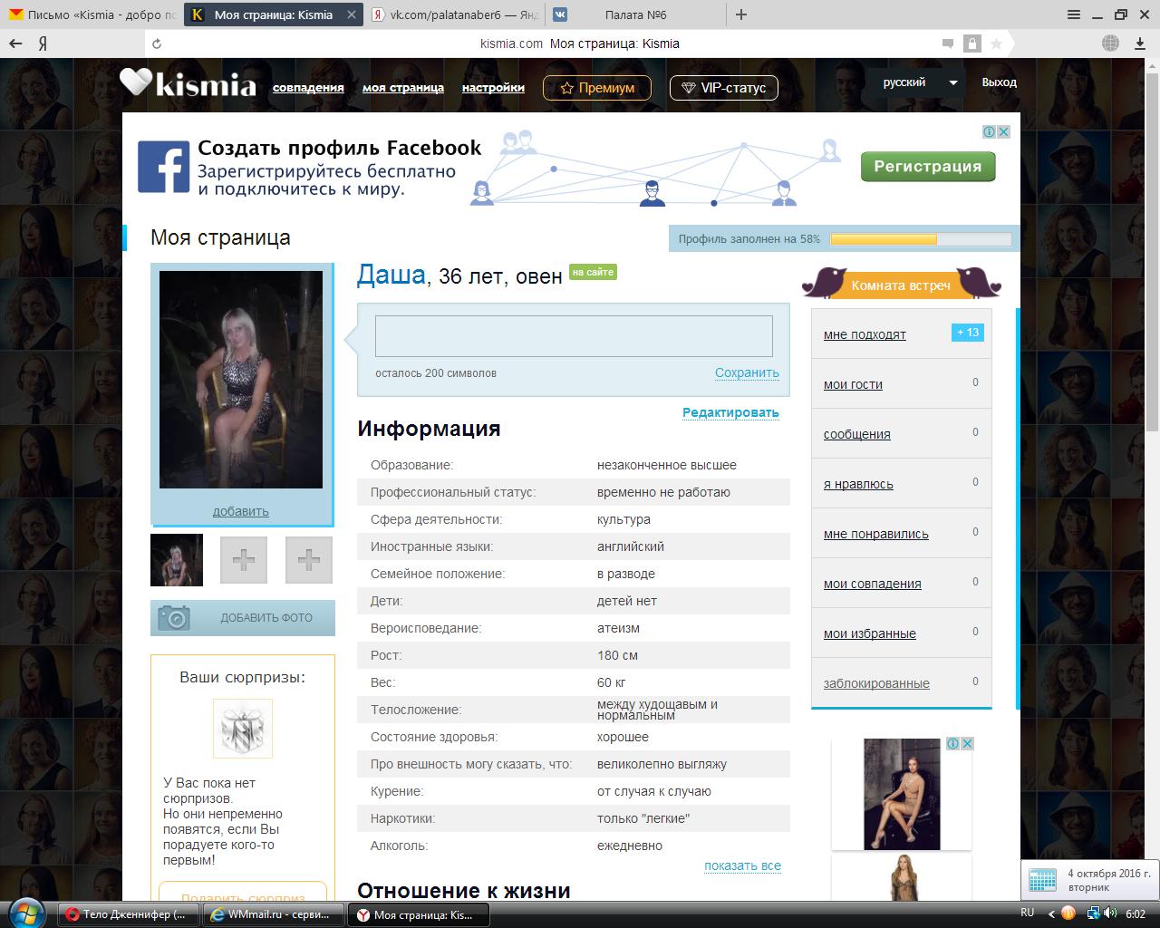Click ДОБАВИТЬ ФОТО button
1160x928 pixels.
243,618
